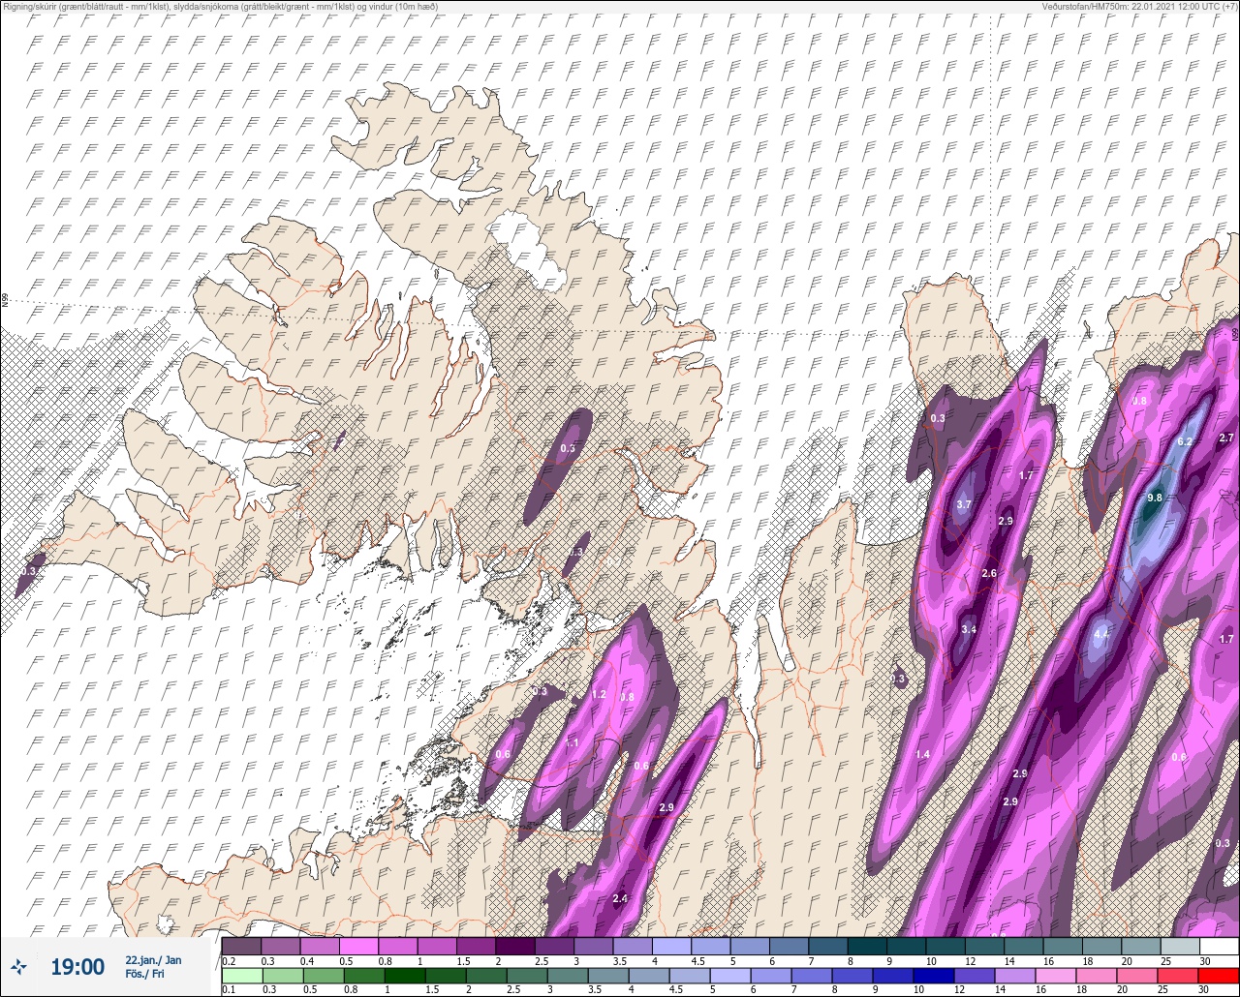Click the 1.4 precipitation value on map
This screenshot has width=1240, height=997.
pyautogui.click(x=922, y=755)
